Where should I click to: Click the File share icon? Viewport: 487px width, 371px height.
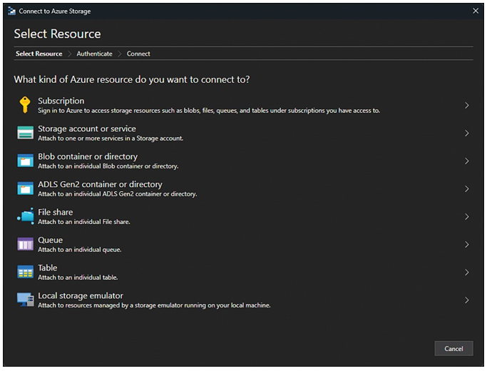pyautogui.click(x=26, y=216)
